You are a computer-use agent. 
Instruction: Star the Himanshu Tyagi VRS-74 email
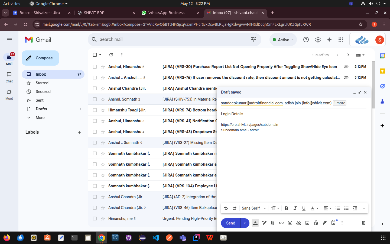point(103,110)
